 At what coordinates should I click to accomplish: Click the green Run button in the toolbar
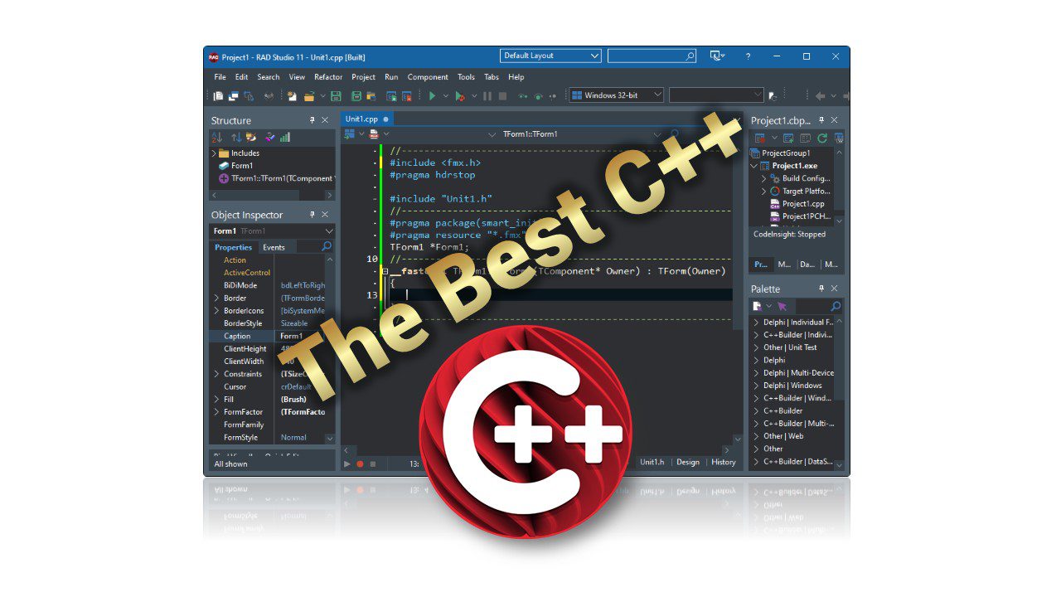[432, 96]
